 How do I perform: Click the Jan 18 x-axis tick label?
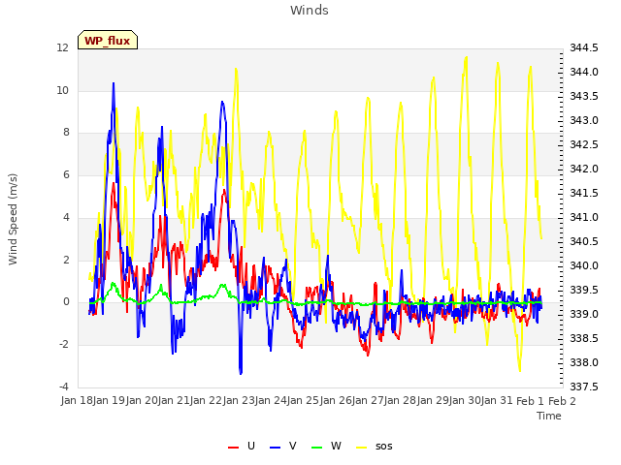click(x=77, y=400)
